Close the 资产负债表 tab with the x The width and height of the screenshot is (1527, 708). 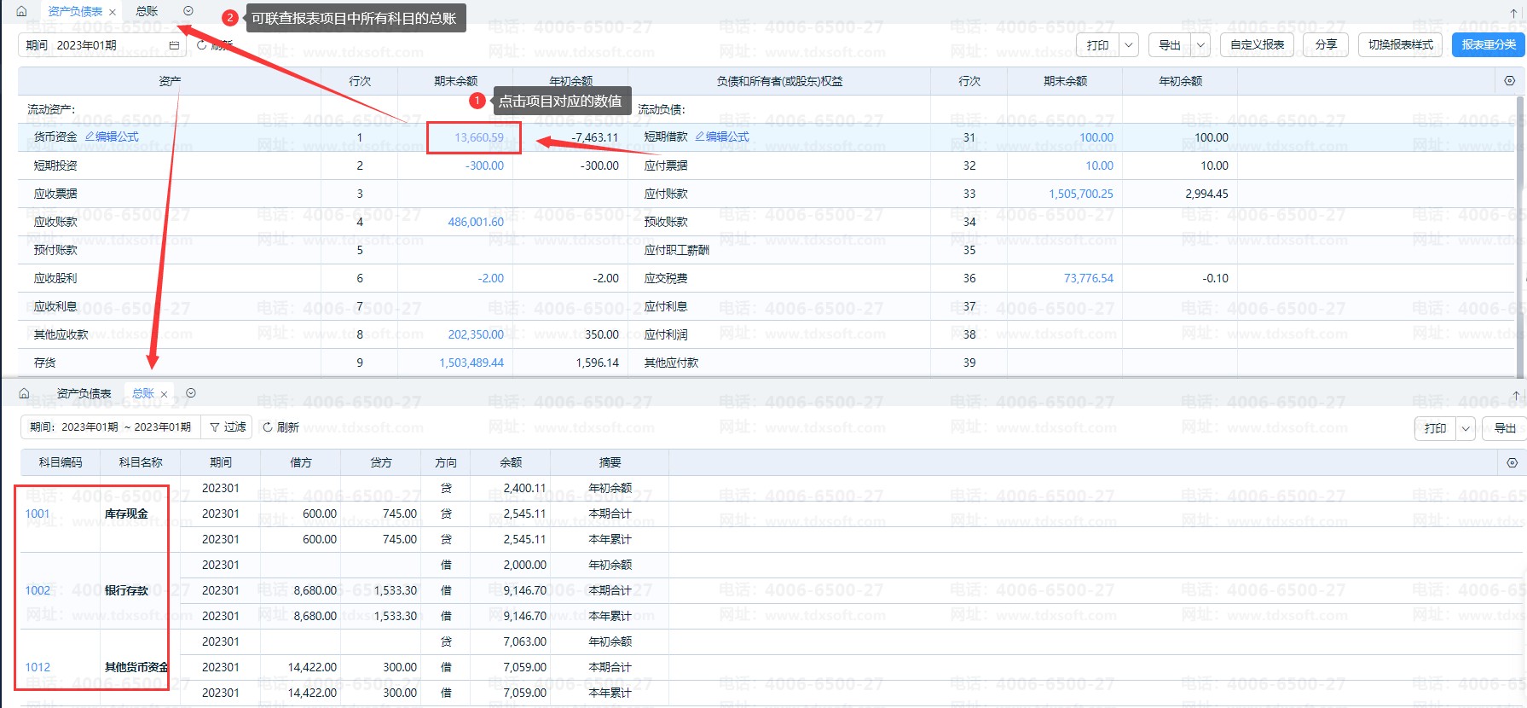(x=113, y=12)
